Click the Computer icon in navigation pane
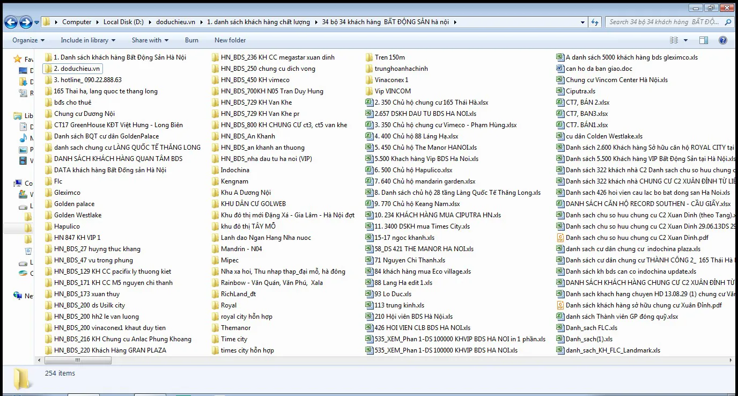Image resolution: width=738 pixels, height=396 pixels. point(18,183)
